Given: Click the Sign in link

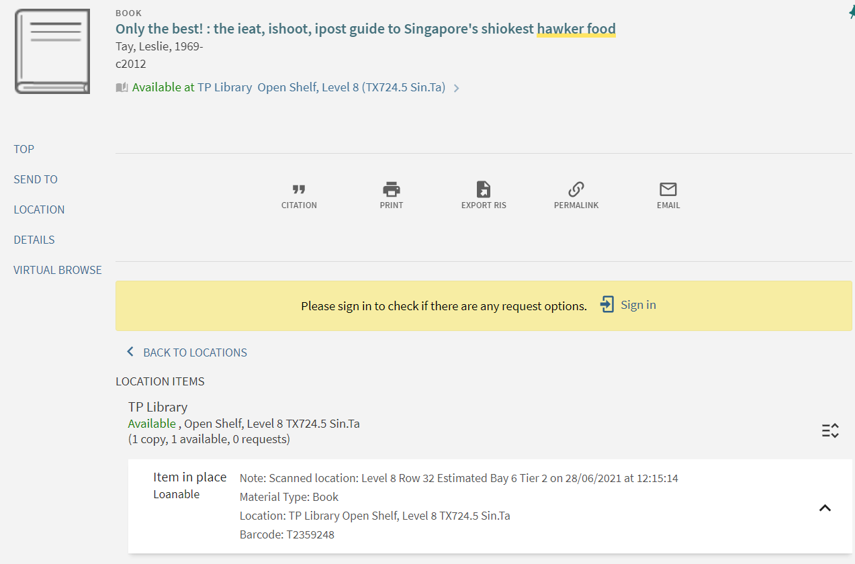Looking at the screenshot, I should 638,305.
